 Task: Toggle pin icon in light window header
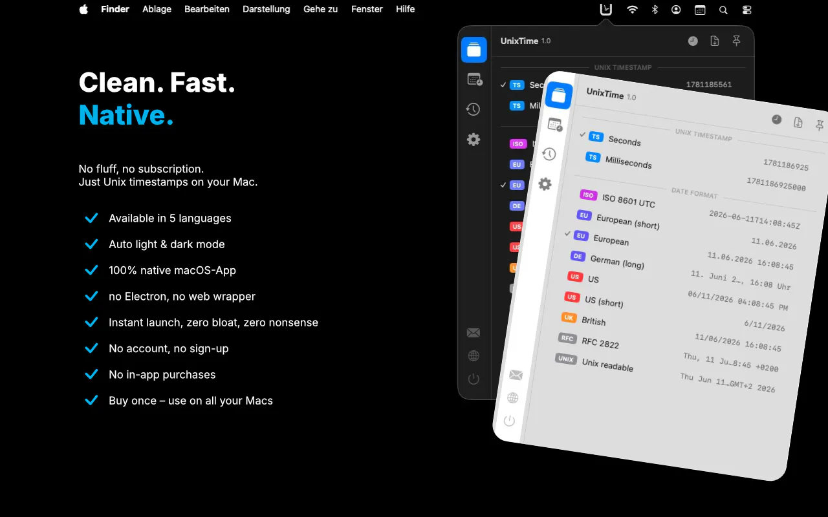(x=820, y=125)
